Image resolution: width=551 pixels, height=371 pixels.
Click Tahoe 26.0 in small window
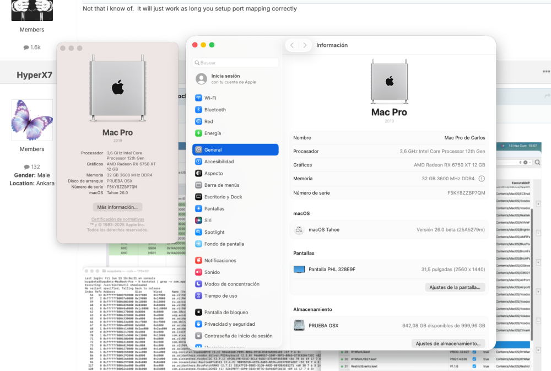click(x=117, y=193)
